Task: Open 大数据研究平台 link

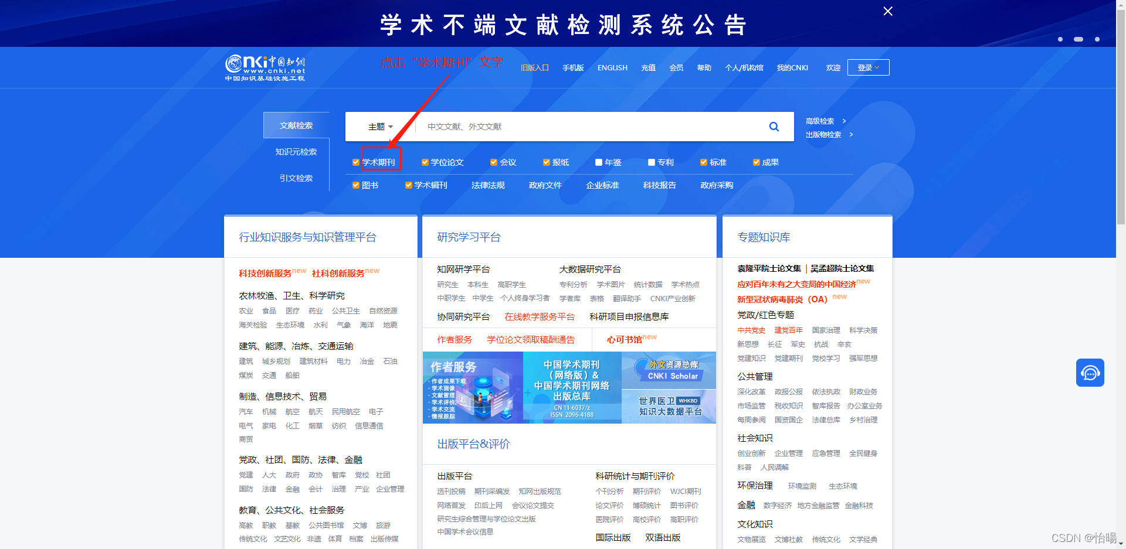Action: pos(590,270)
